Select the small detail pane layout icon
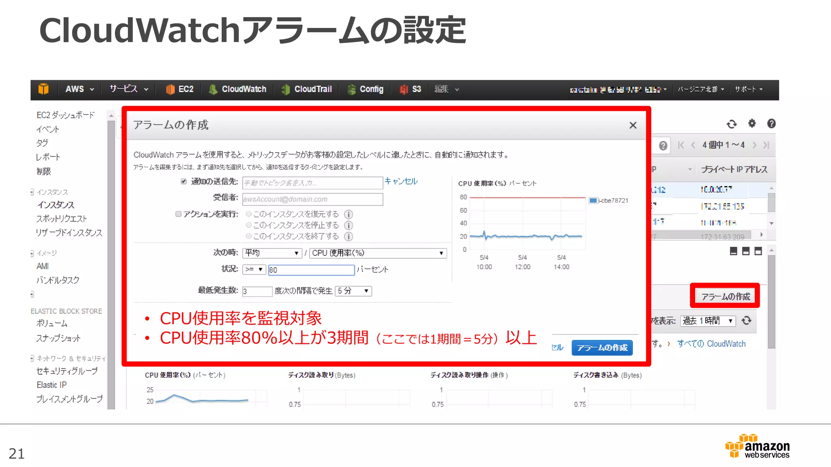831x467 pixels. 733,251
